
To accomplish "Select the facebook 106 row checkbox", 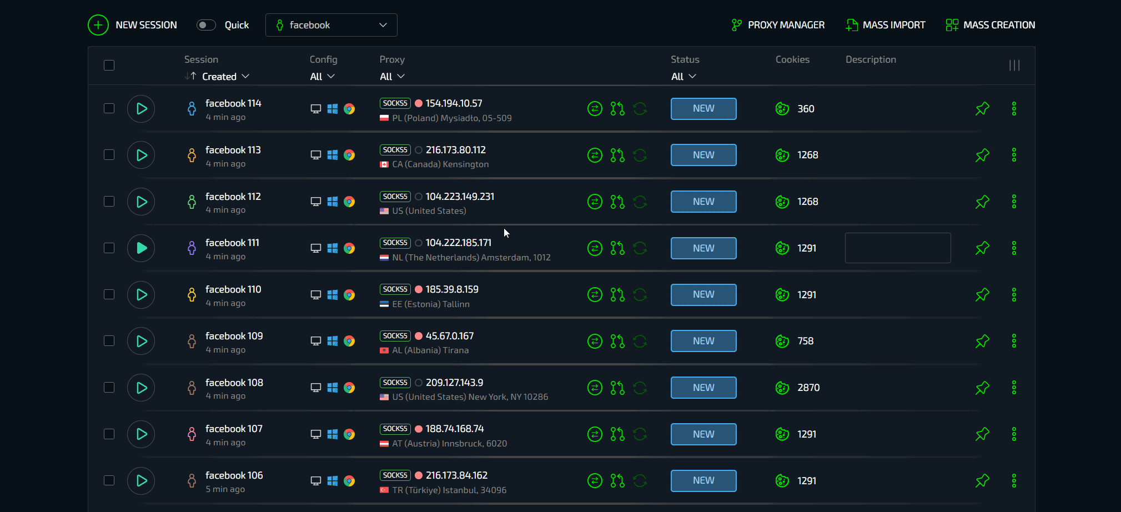I will click(x=109, y=480).
